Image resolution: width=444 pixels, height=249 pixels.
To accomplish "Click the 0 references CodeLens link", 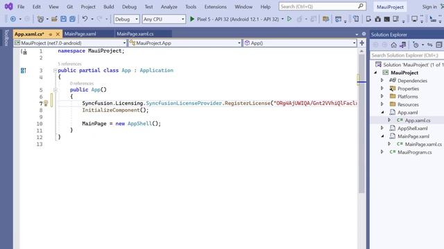I will pyautogui.click(x=82, y=83).
